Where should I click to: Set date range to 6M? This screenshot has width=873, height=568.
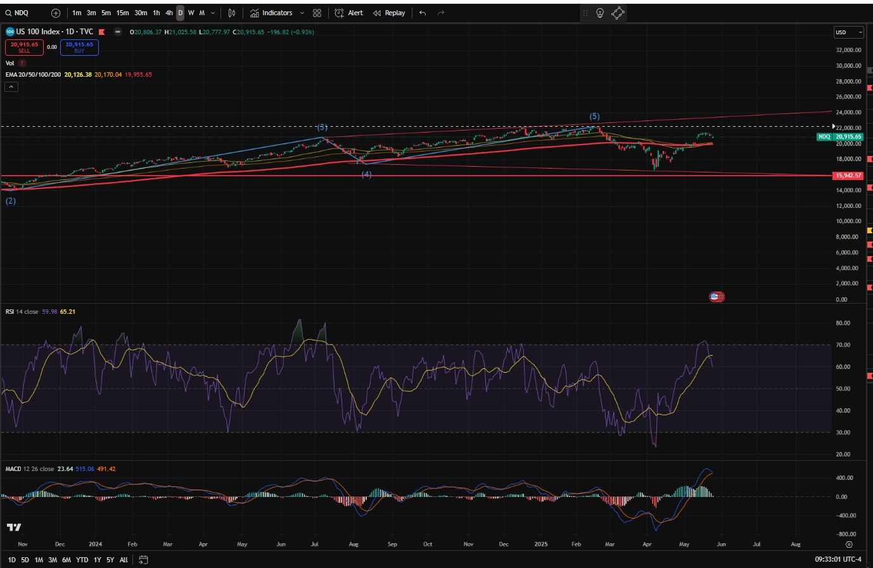[67, 560]
